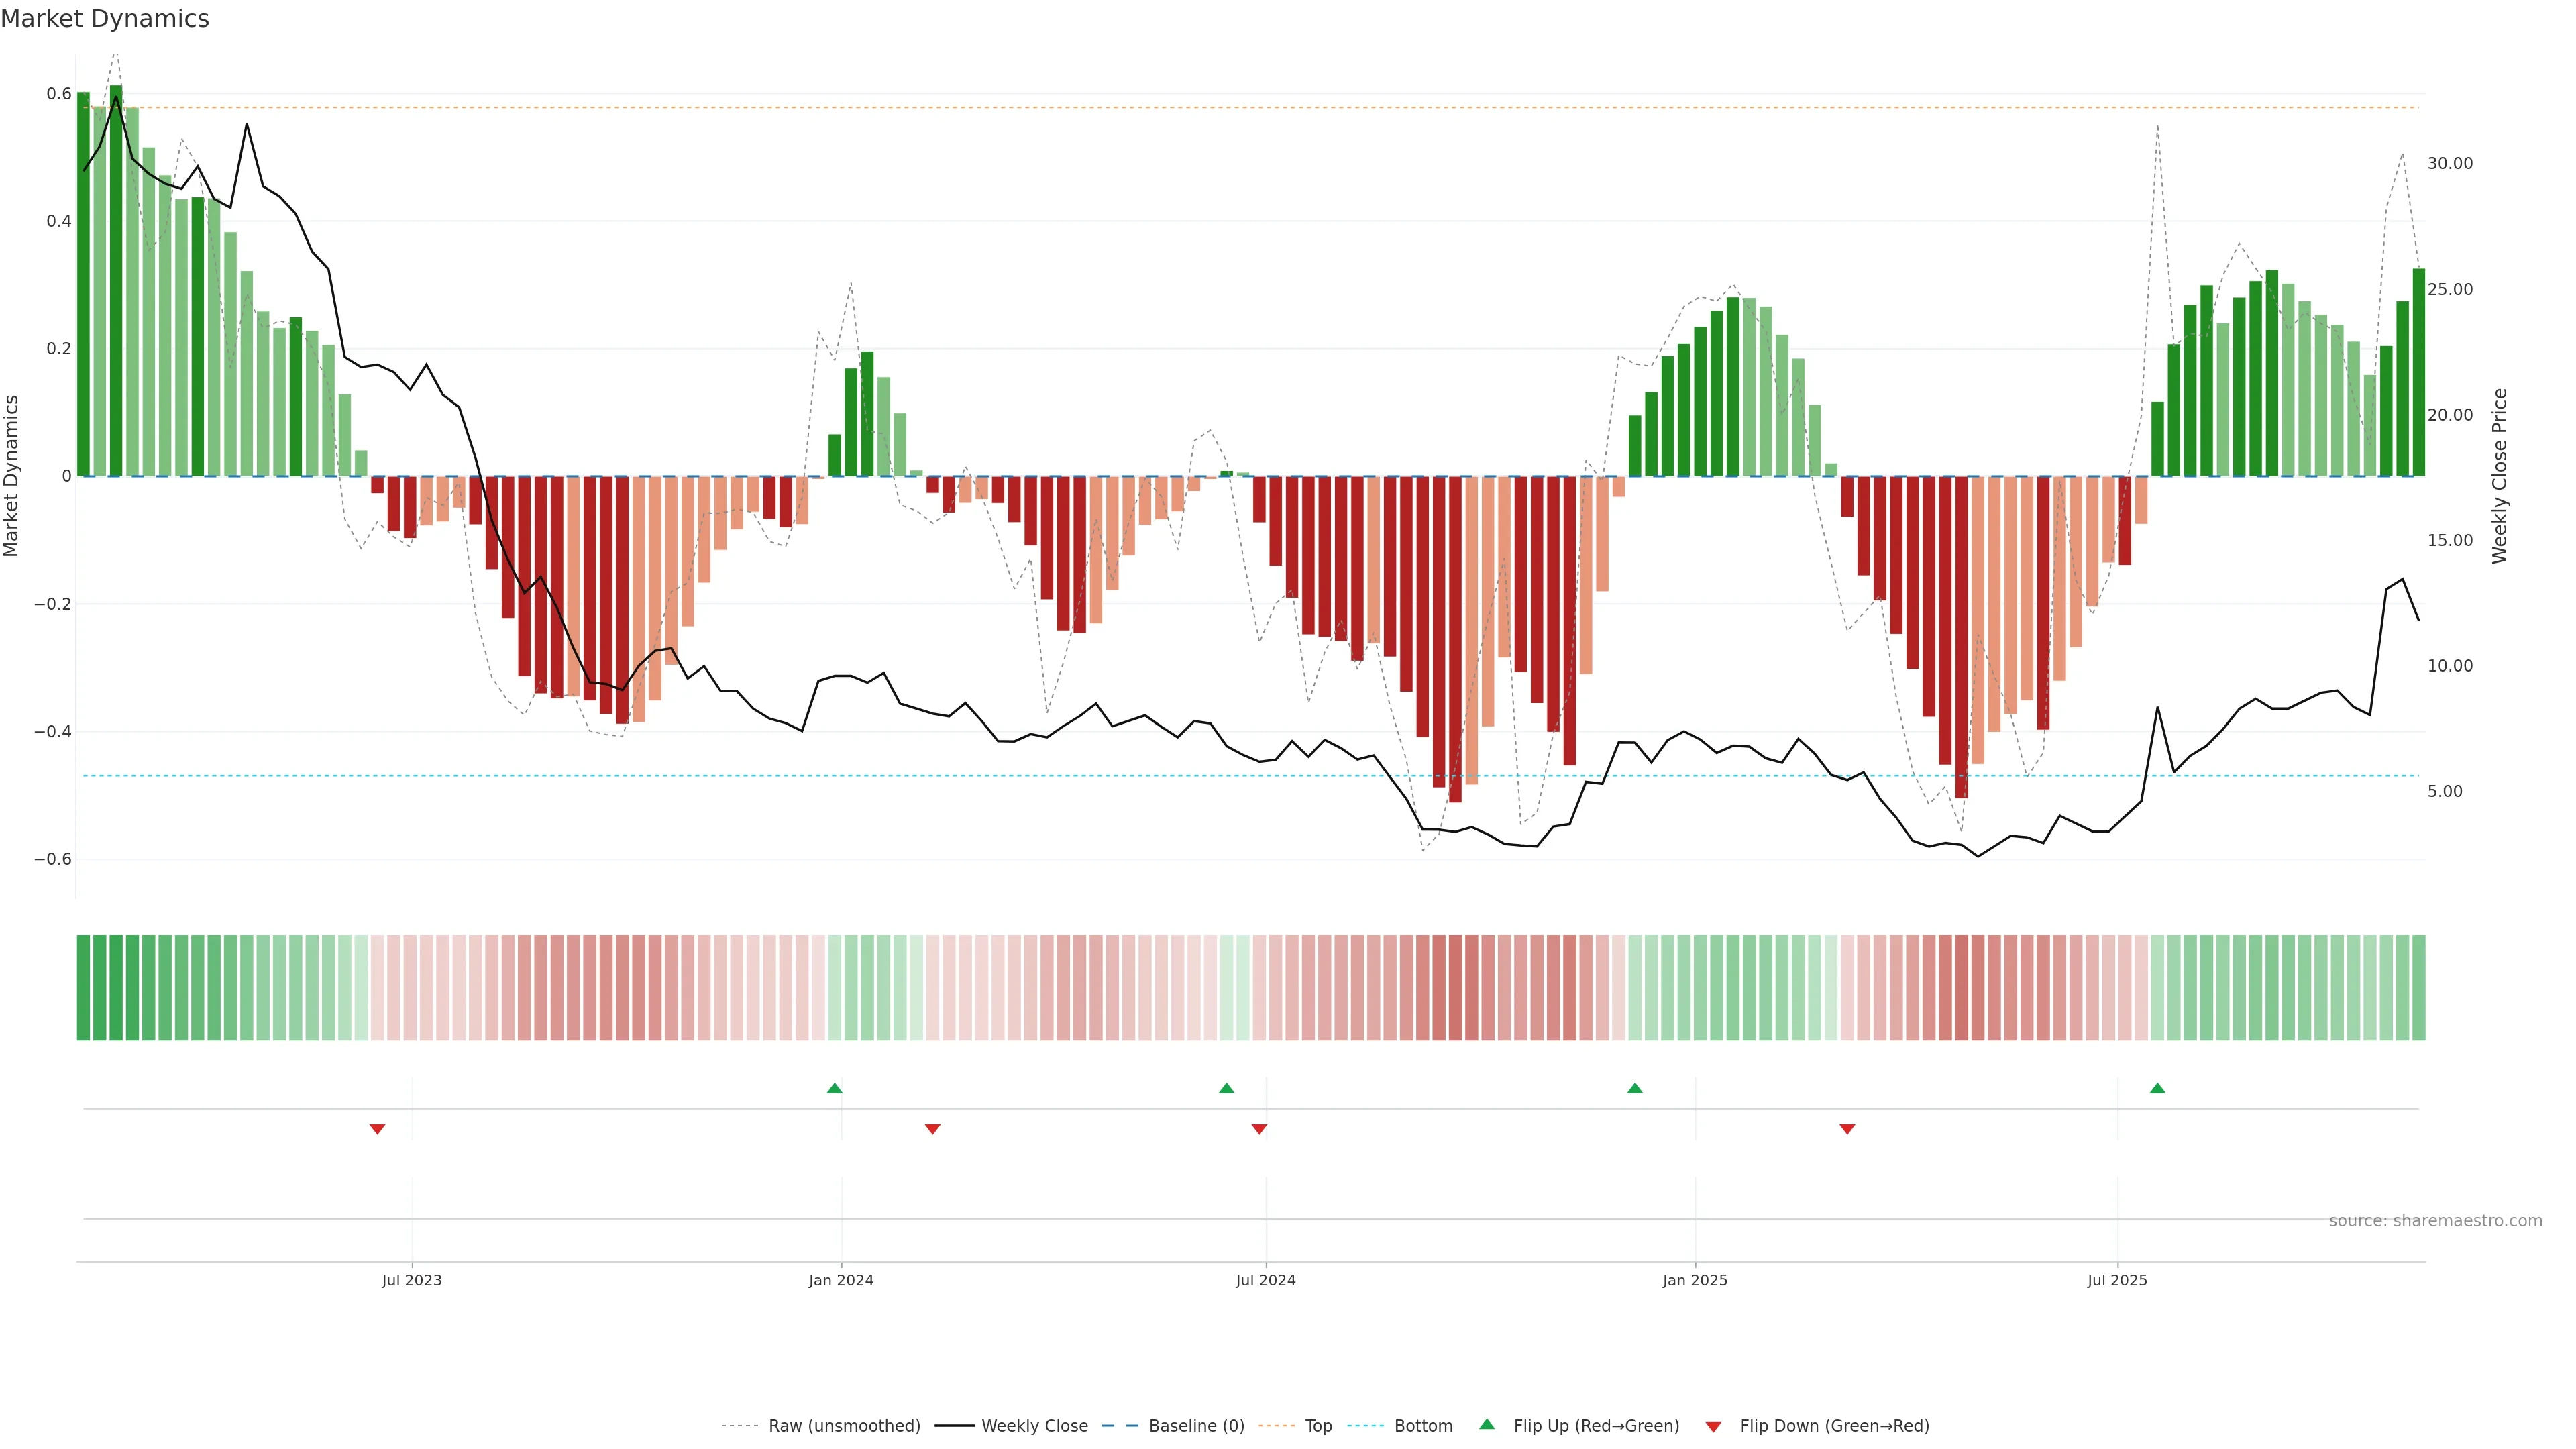The width and height of the screenshot is (2576, 1449).
Task: Click the first dark green heatmap cell
Action: pyautogui.click(x=83, y=987)
